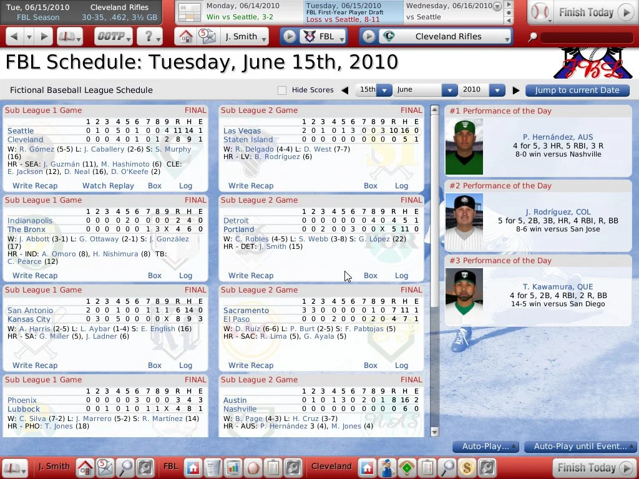Open the baseball diamond icon in bottom bar
The width and height of the screenshot is (639, 479).
pos(407,467)
